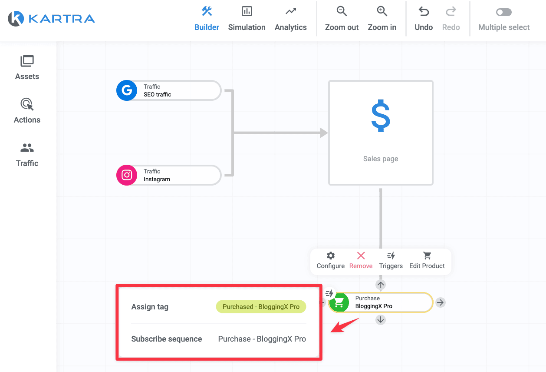Viewport: 546px width, 372px height.
Task: Click the up arrow connector above Purchase node
Action: coord(381,285)
